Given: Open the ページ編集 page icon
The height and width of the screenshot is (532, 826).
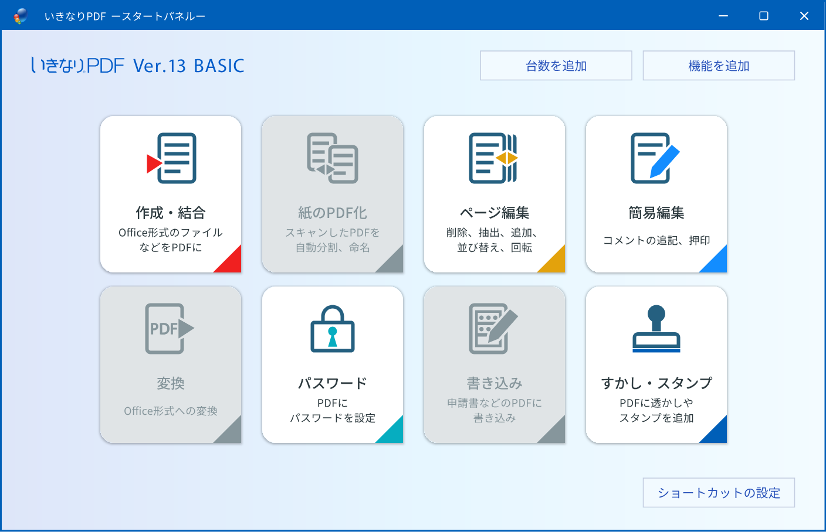Looking at the screenshot, I should 494,158.
